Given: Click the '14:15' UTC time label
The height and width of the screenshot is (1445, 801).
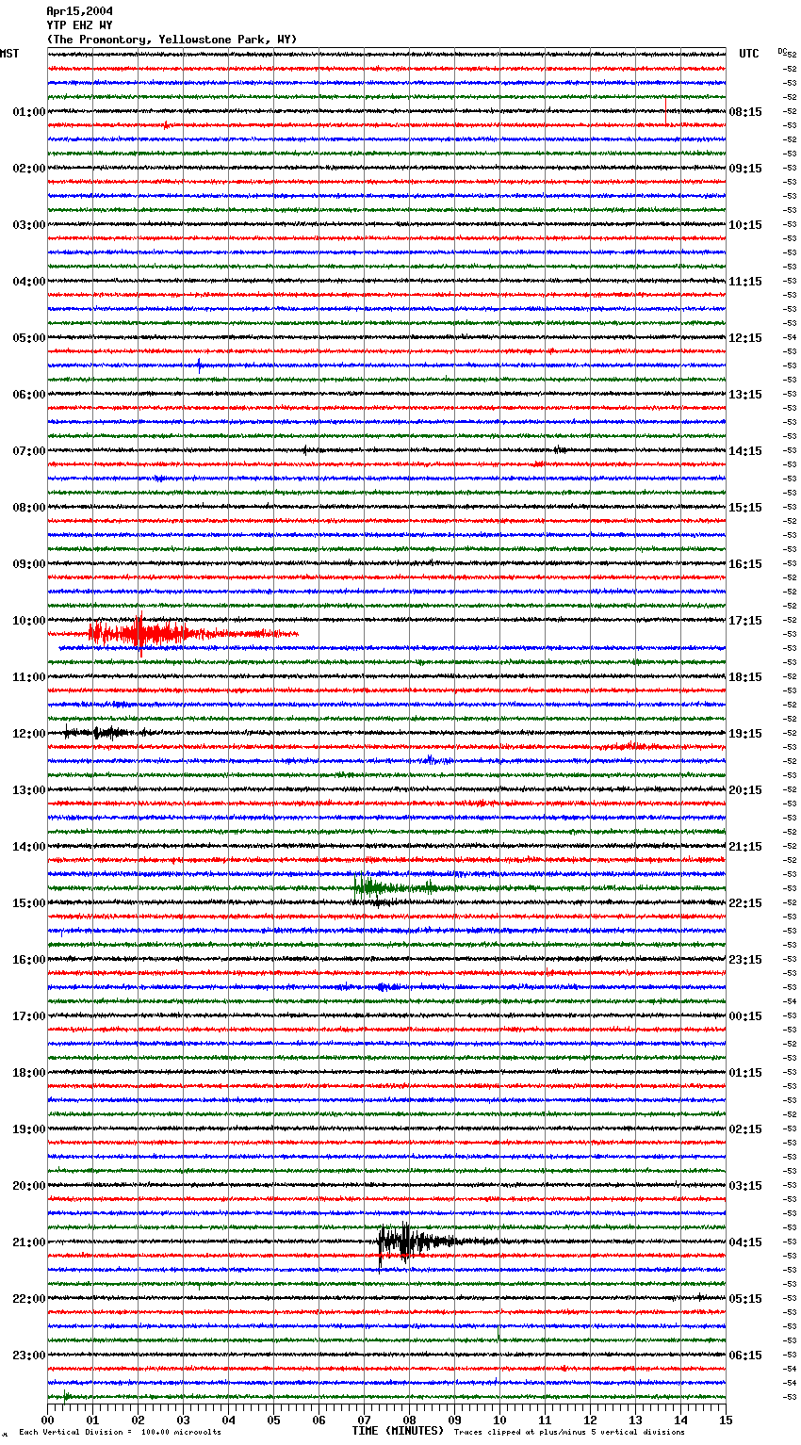Looking at the screenshot, I should pos(745,451).
